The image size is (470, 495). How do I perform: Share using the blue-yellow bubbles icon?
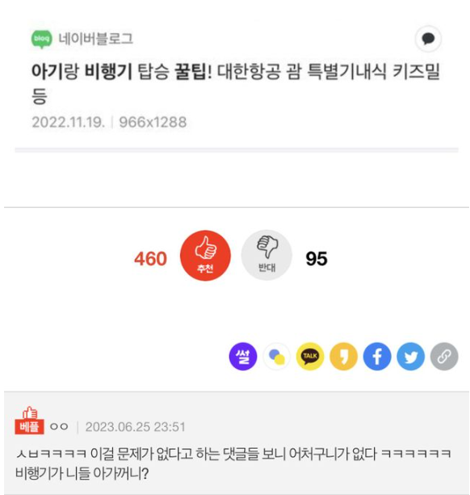point(276,357)
